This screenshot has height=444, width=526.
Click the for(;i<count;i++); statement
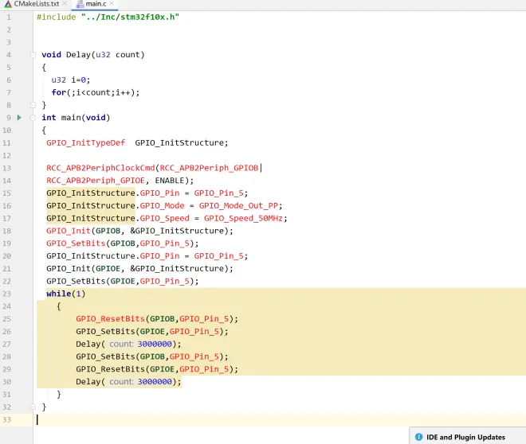pyautogui.click(x=96, y=92)
